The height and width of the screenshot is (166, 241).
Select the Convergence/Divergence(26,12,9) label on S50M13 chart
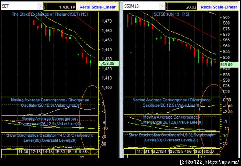(172, 120)
